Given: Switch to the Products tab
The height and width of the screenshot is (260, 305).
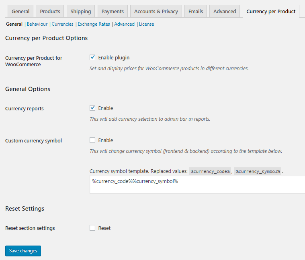Looking at the screenshot, I should [x=50, y=11].
